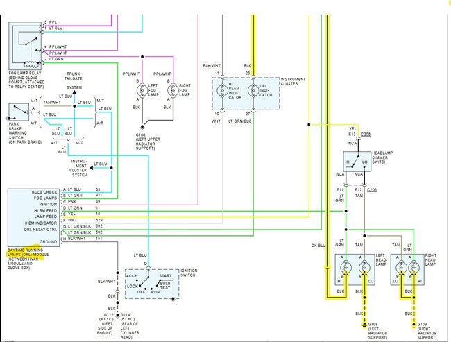Click the left fog lamp bulb symbol
Viewport: 451px width, 342px height.
[x=142, y=90]
